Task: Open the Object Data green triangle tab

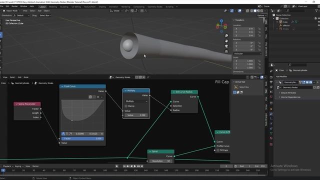Action: pyautogui.click(x=271, y=133)
